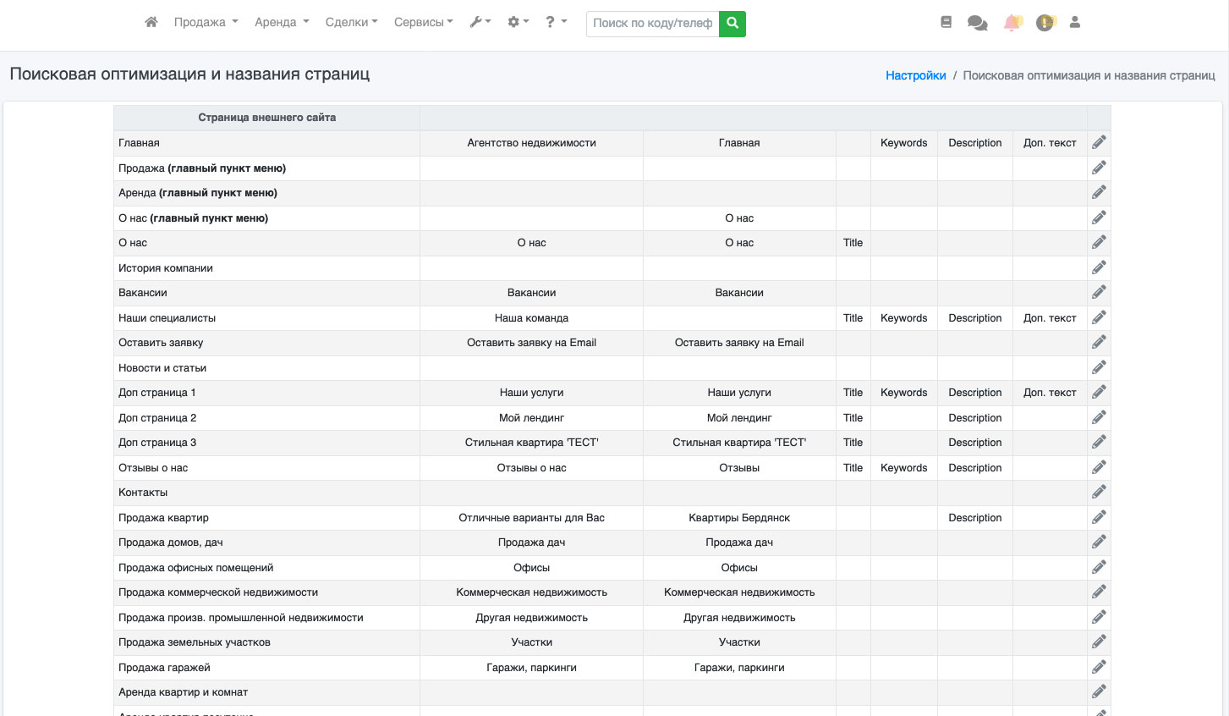Click pencil icon for Вакансии row
This screenshot has width=1229, height=716.
click(1099, 293)
